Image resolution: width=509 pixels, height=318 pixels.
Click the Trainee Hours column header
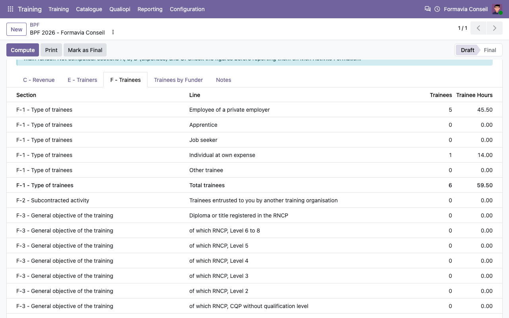pos(474,95)
